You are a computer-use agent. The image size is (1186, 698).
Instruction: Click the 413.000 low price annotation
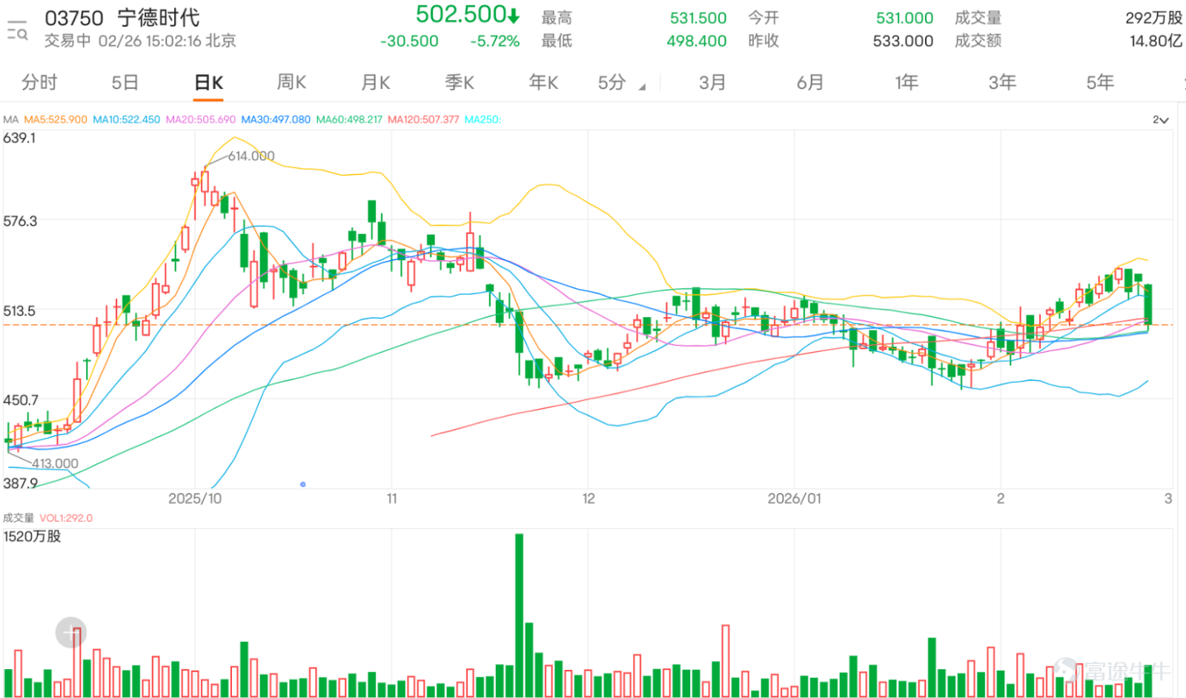(x=55, y=464)
